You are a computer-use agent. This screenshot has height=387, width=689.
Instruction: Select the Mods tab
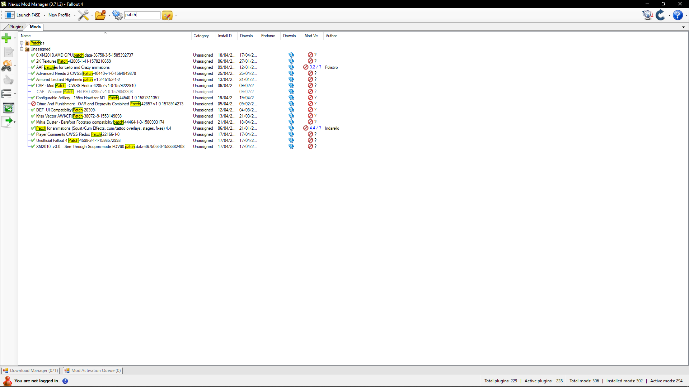pyautogui.click(x=35, y=27)
